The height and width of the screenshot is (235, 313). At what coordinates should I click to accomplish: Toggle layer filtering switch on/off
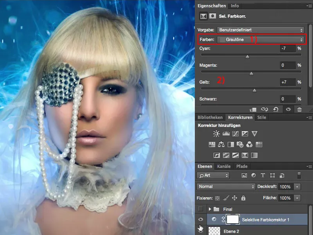point(299,175)
